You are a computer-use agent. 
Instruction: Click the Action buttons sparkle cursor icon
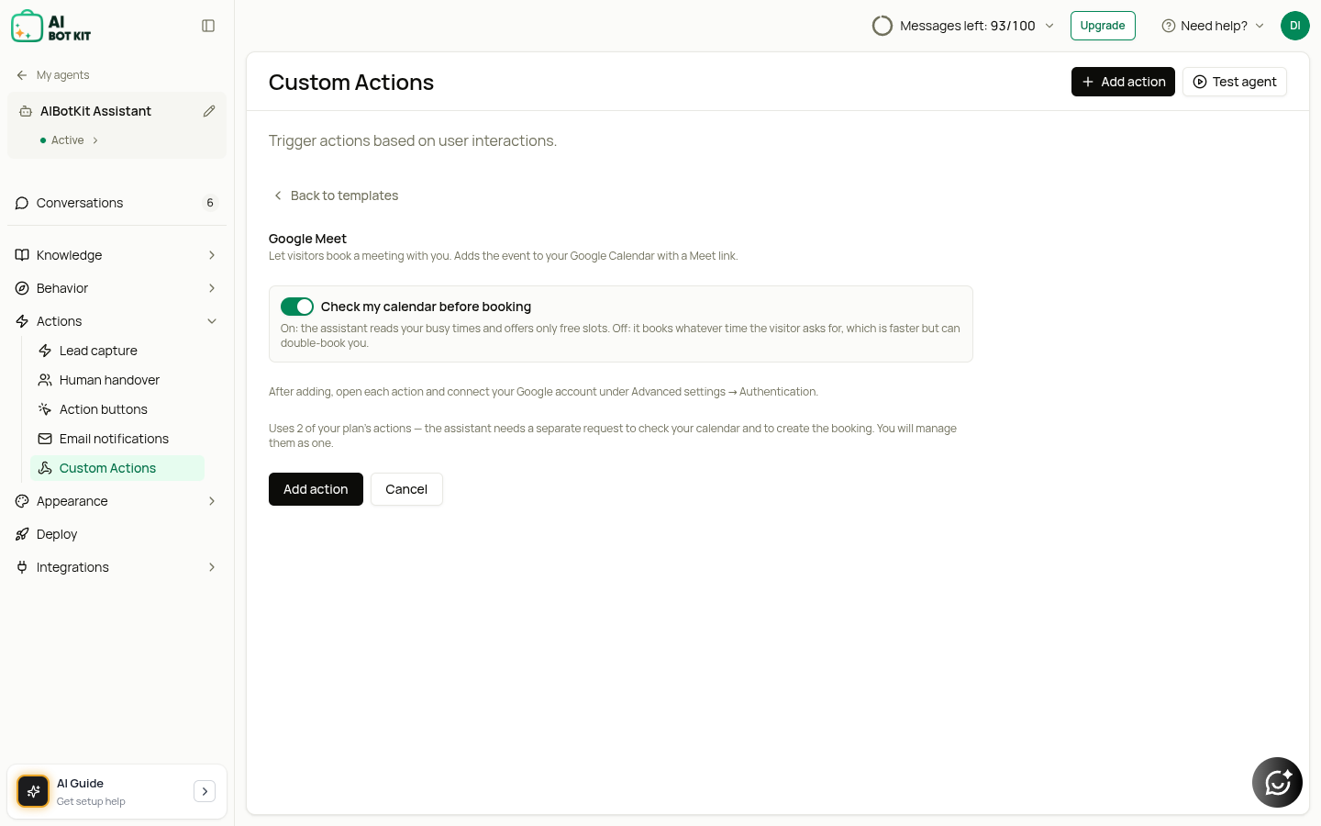pos(45,409)
